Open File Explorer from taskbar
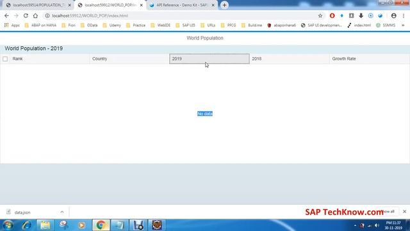 (45, 225)
